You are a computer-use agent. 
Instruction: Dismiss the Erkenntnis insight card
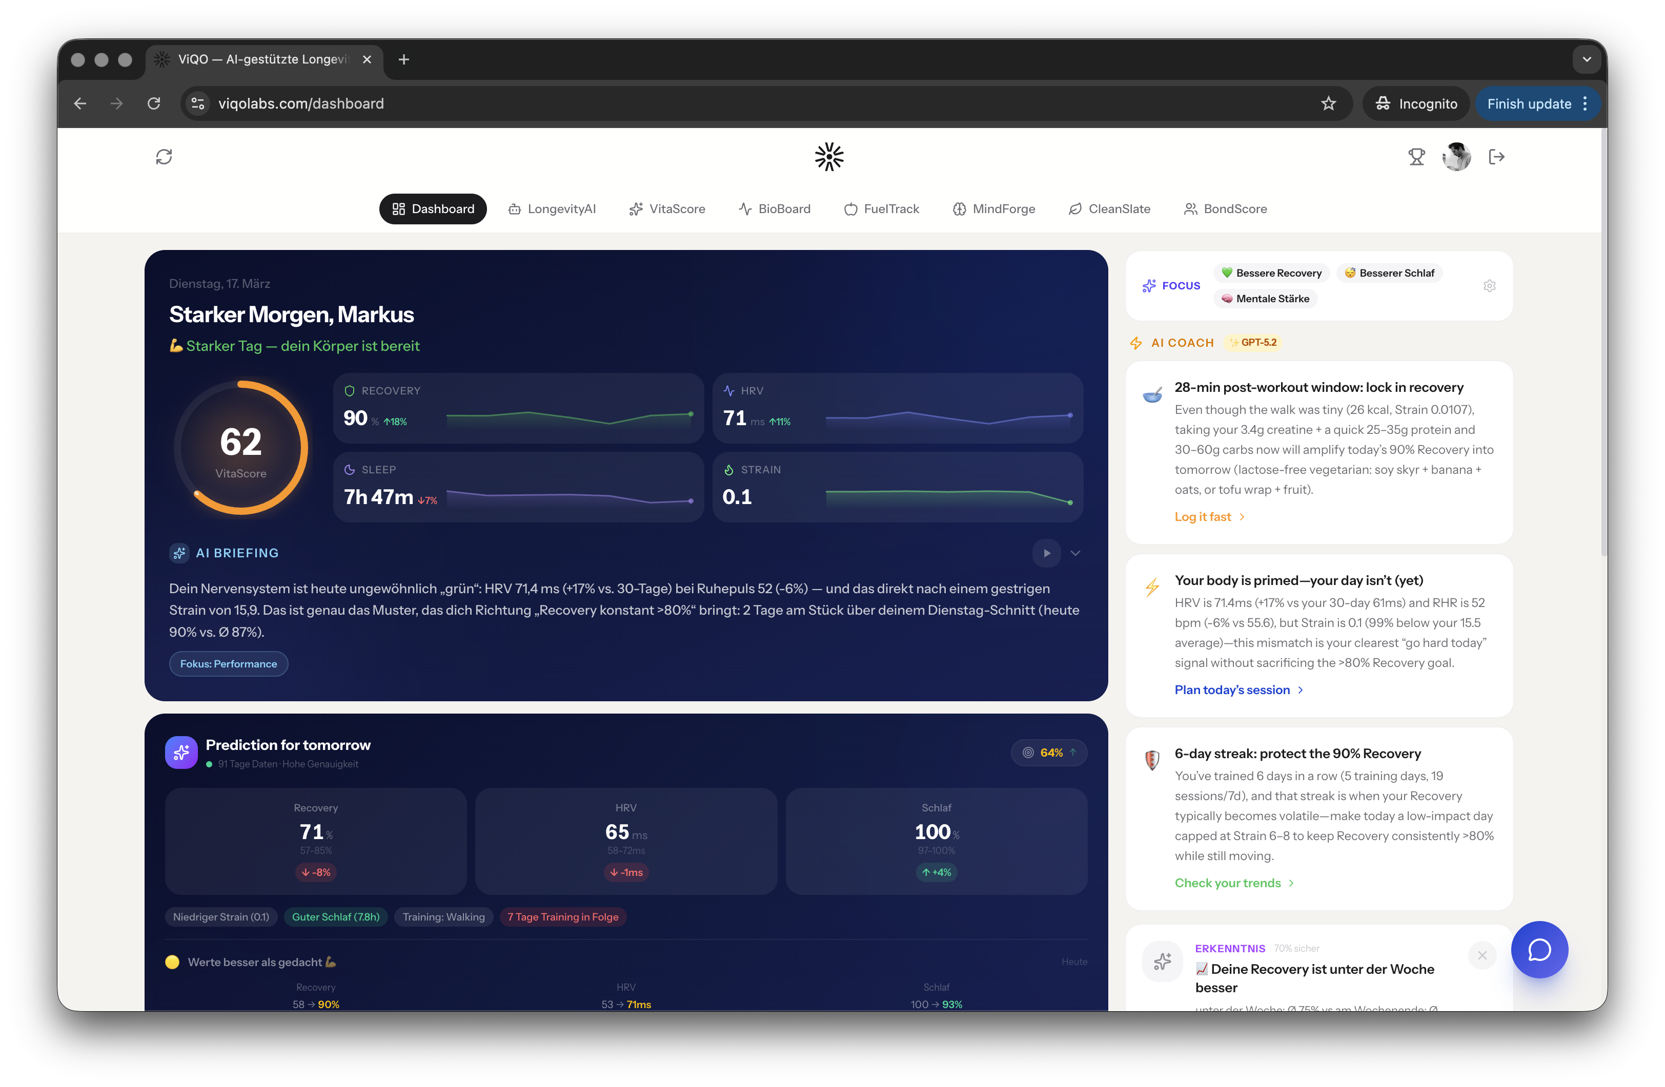(x=1481, y=955)
